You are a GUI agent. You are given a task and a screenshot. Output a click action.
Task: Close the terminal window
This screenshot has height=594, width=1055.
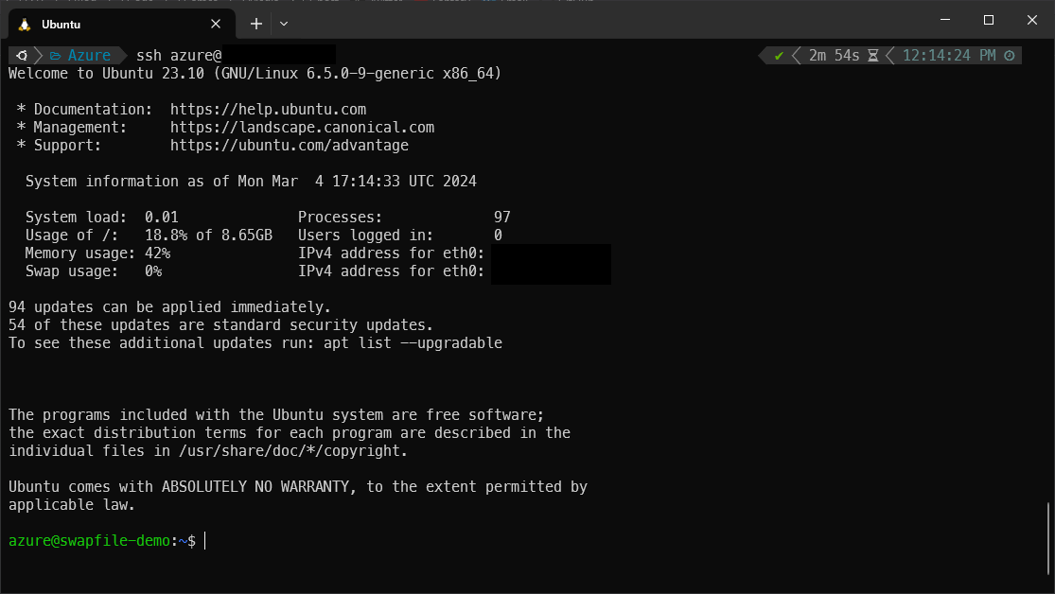[x=1032, y=20]
